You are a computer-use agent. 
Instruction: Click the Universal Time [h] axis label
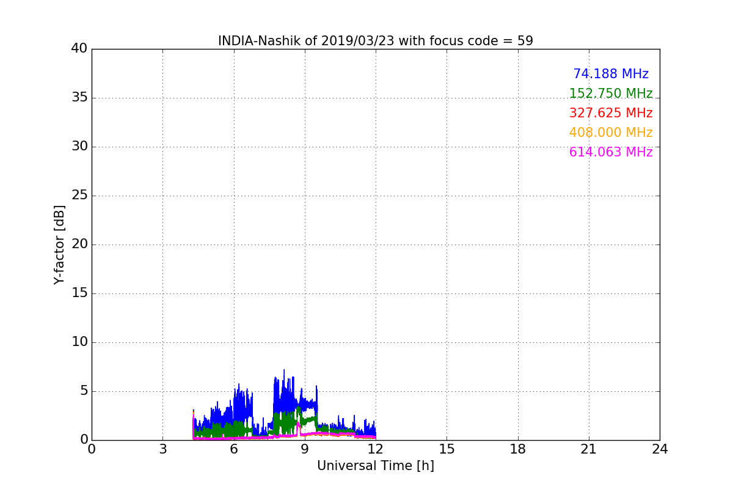[x=375, y=466]
